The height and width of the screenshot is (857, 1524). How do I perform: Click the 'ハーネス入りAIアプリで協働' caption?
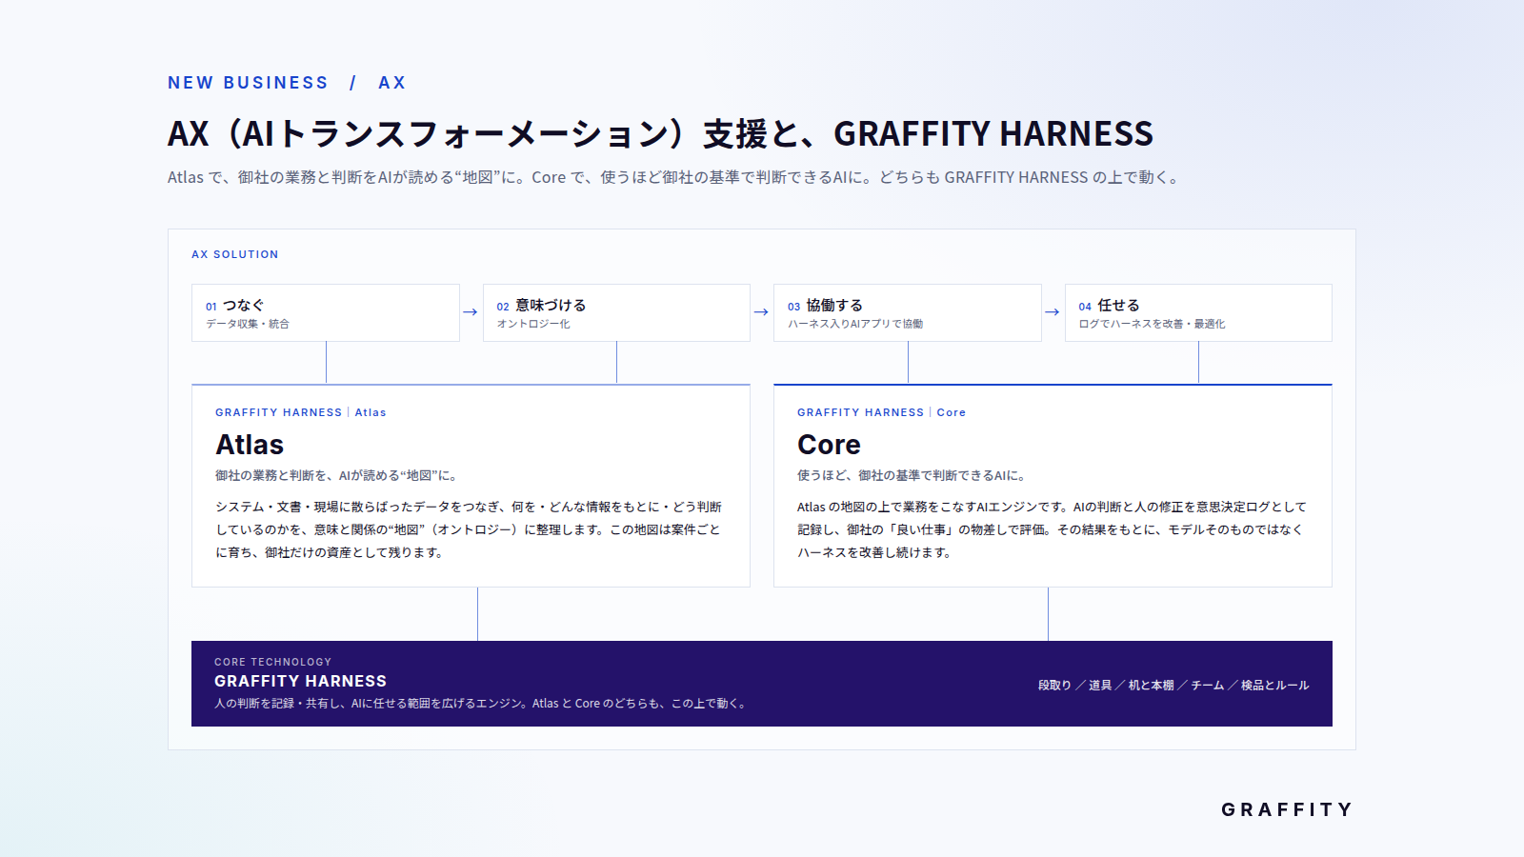tap(855, 324)
